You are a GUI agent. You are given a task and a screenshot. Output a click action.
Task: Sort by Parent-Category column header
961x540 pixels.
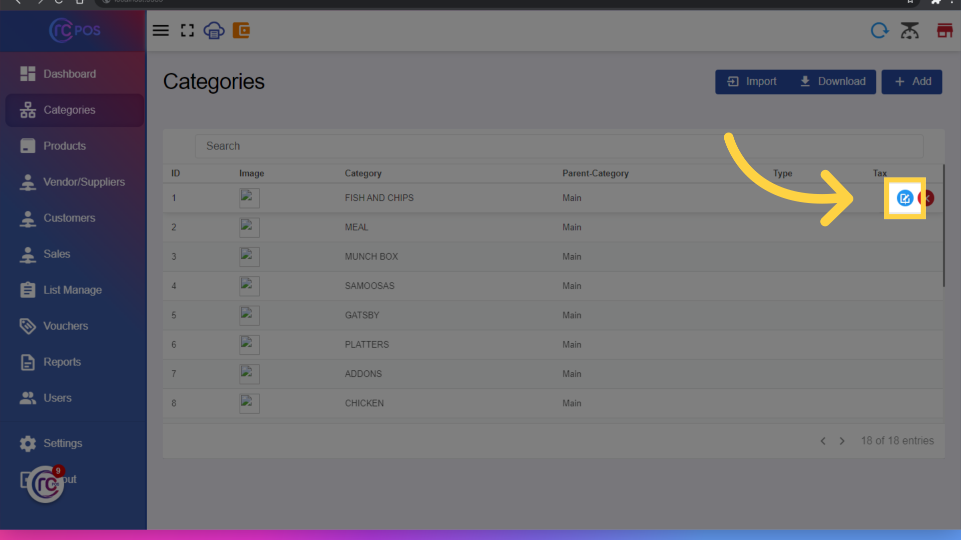tap(595, 173)
